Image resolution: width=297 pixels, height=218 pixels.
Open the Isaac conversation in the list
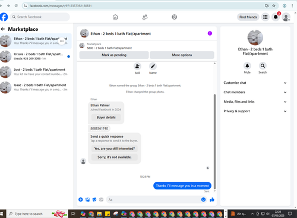click(x=36, y=87)
